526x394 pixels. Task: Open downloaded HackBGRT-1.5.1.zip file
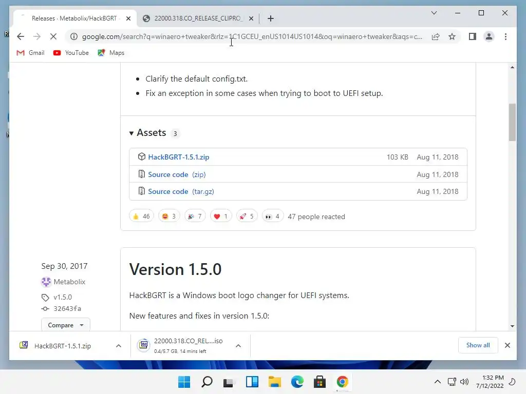click(x=62, y=346)
